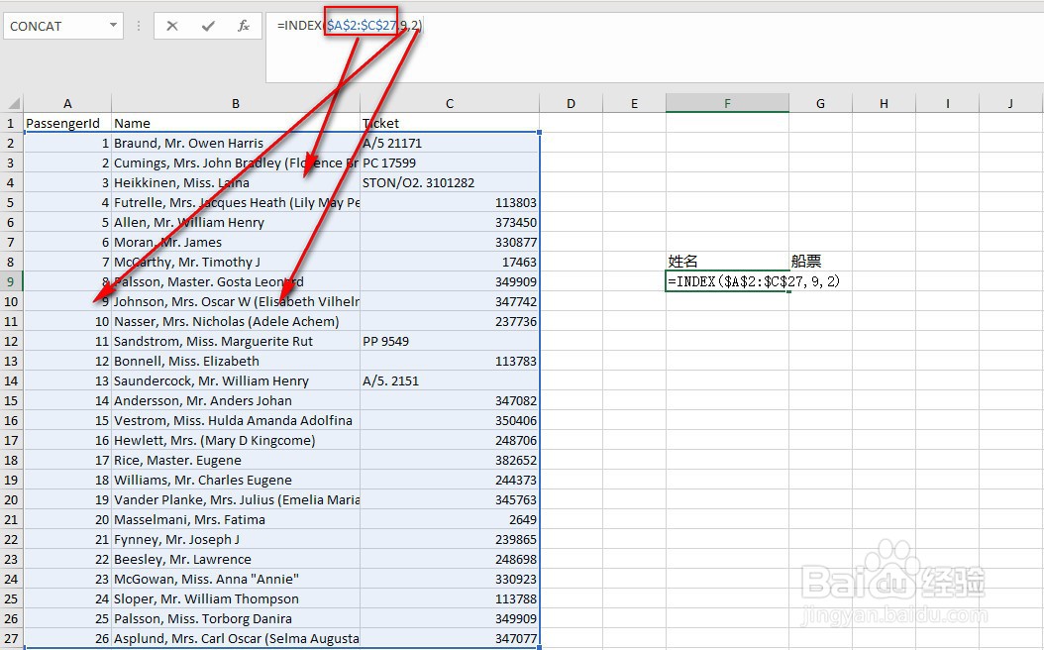Select cell with Williams, Mr. Charles Eugene
The height and width of the screenshot is (650, 1044).
[x=236, y=480]
